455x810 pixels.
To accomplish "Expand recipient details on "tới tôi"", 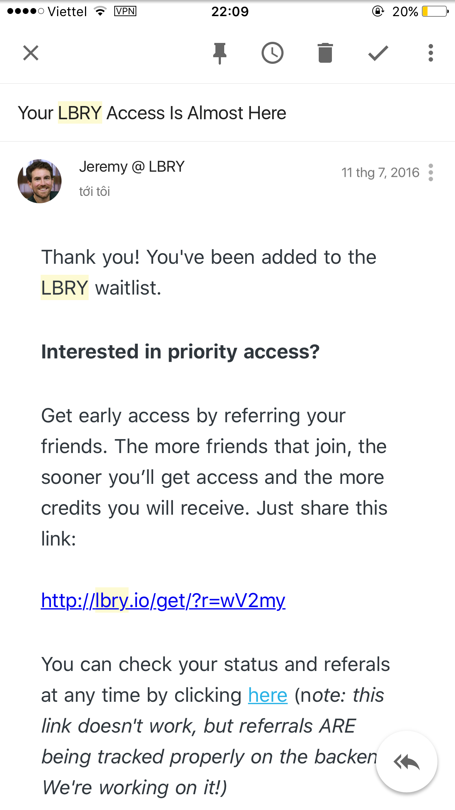I will 95,191.
